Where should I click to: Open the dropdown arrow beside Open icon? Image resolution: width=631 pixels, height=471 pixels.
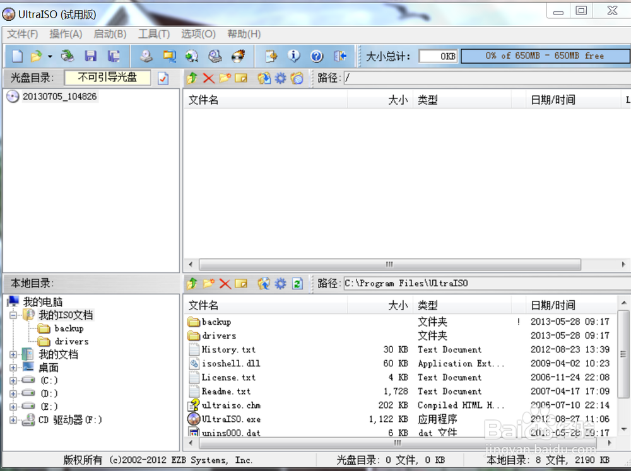pos(50,56)
